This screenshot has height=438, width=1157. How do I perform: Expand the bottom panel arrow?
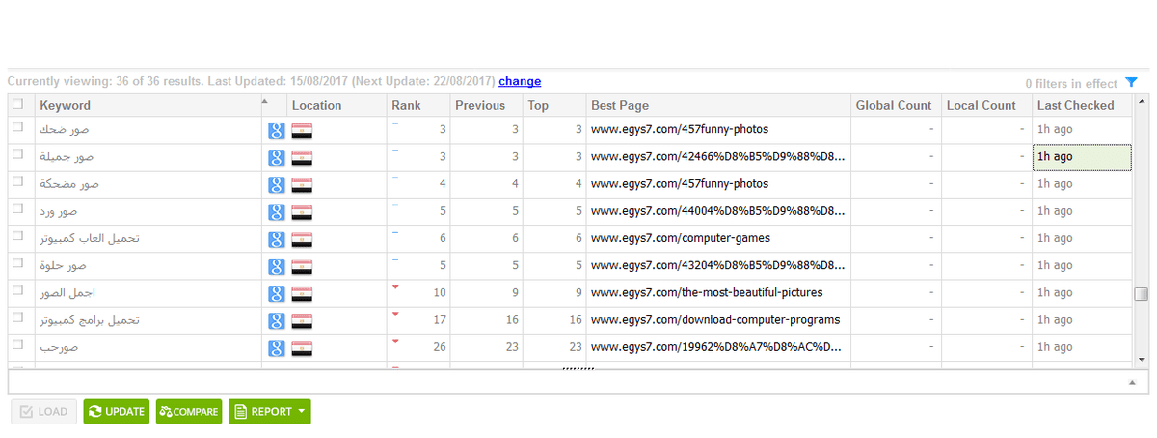point(1132,383)
